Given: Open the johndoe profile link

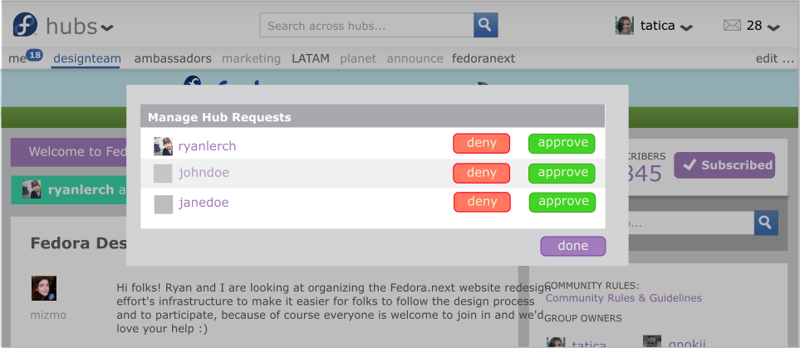Looking at the screenshot, I should pyautogui.click(x=204, y=173).
